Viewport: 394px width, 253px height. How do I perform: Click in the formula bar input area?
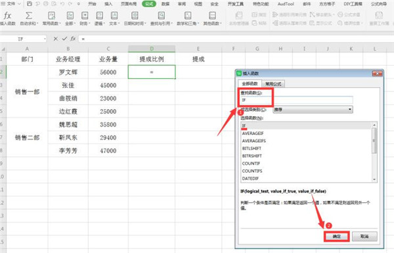click(x=236, y=39)
